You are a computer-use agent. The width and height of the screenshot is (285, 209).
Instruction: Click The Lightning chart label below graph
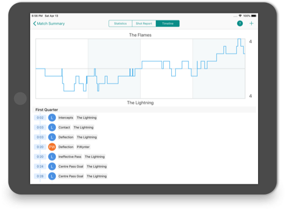tap(140, 103)
